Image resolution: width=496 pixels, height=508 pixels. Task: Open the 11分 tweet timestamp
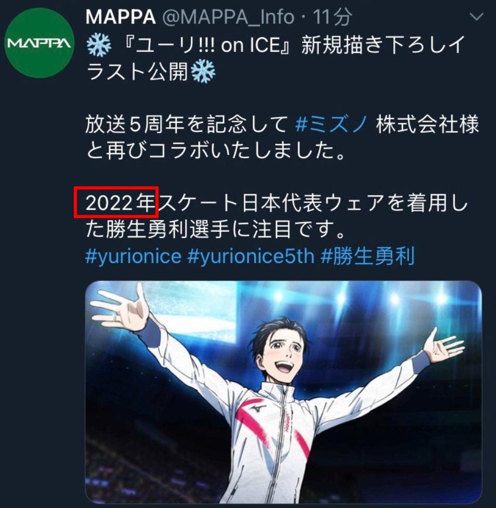333,17
